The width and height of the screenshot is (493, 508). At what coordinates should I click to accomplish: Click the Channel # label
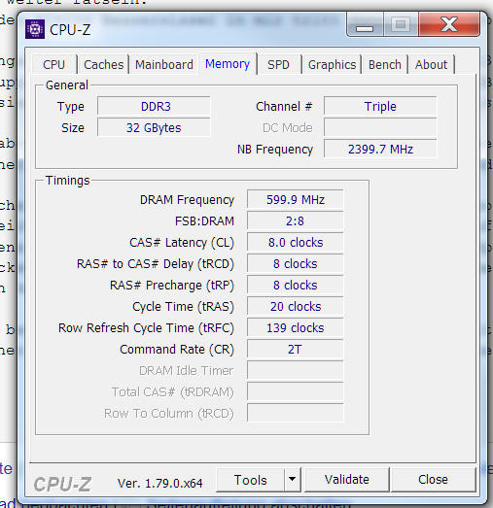(x=284, y=107)
